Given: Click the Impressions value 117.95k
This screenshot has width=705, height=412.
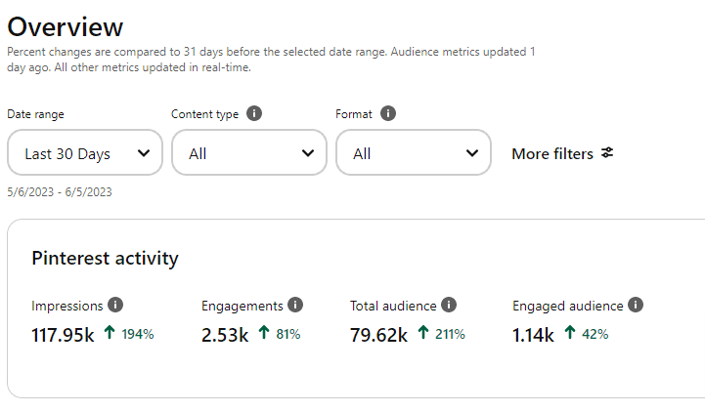Looking at the screenshot, I should point(63,335).
